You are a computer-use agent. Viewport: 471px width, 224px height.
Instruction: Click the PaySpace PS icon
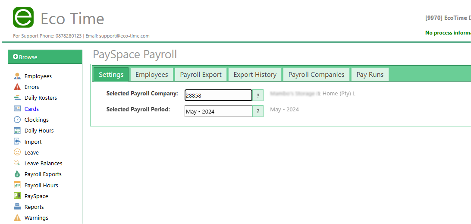17,196
